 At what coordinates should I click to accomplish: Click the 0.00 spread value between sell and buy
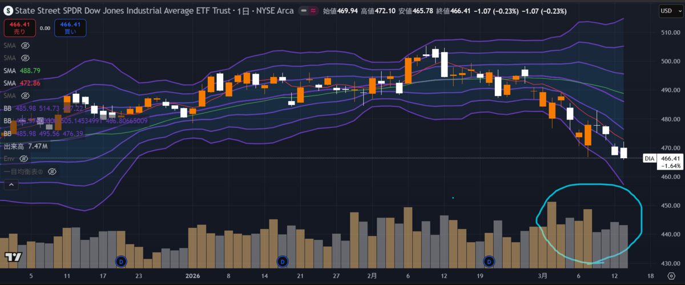tap(45, 27)
